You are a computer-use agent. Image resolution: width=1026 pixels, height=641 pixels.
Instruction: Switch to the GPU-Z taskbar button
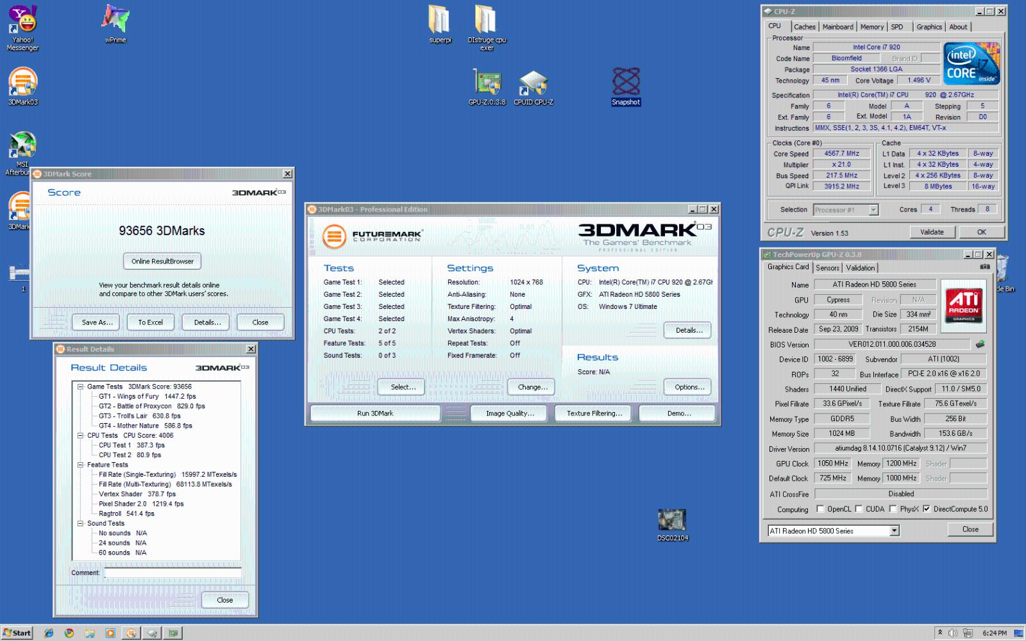[x=173, y=633]
